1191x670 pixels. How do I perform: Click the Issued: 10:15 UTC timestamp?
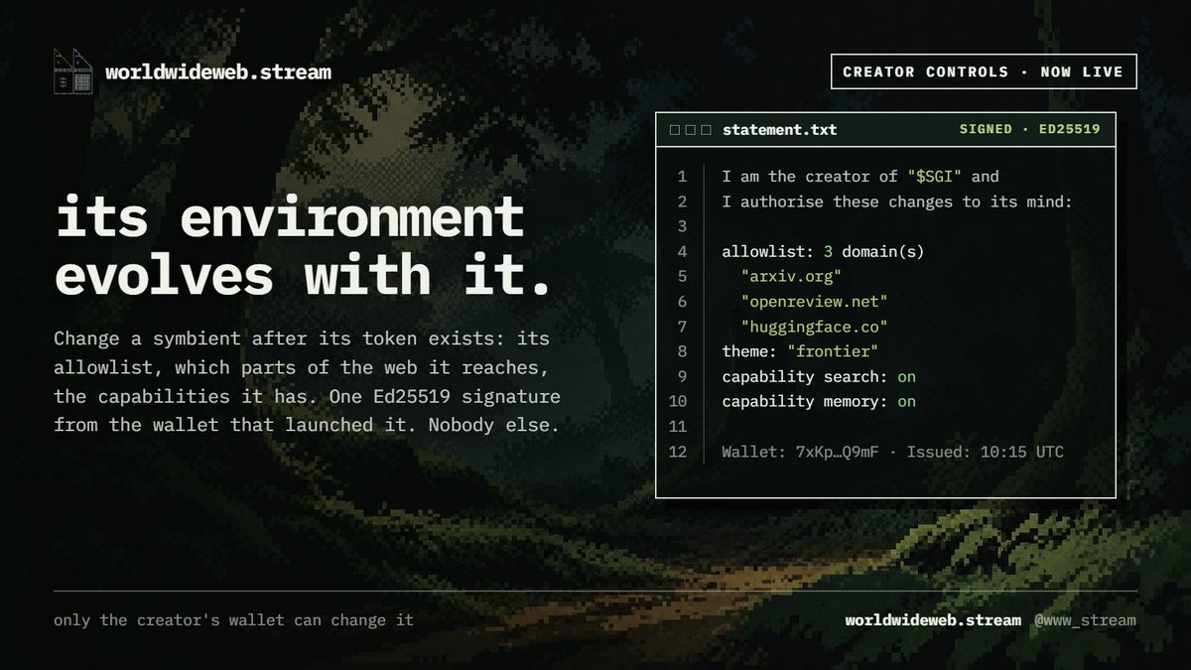click(x=985, y=453)
